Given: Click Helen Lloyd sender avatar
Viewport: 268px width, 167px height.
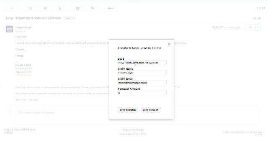Looking at the screenshot, I should pyautogui.click(x=10, y=29).
